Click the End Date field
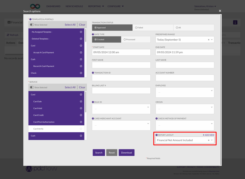The image size is (245, 179). [185, 52]
